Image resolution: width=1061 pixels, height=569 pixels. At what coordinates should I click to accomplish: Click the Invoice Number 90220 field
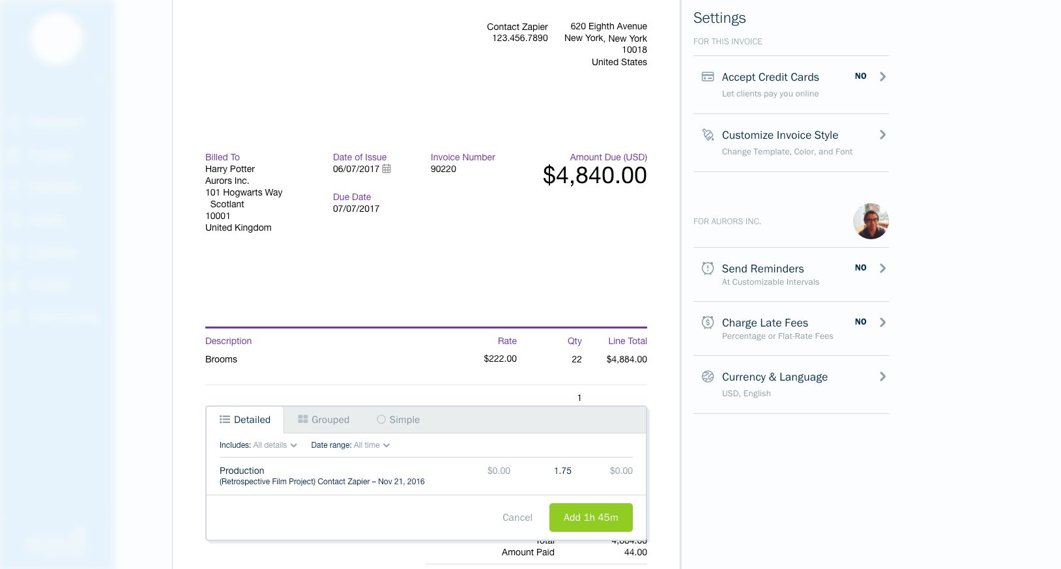click(443, 169)
